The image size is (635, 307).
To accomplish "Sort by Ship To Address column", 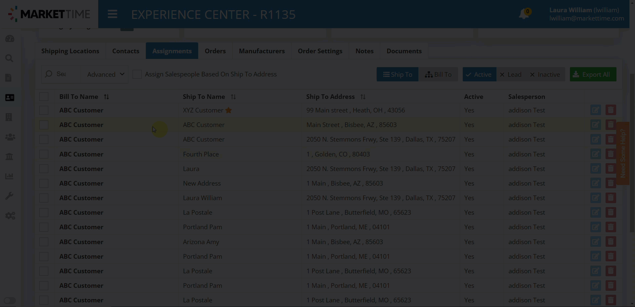I will coord(363,97).
